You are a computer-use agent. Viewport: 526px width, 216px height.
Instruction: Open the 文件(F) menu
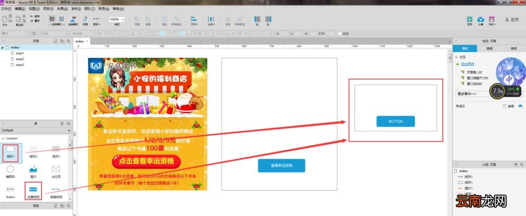click(7, 9)
